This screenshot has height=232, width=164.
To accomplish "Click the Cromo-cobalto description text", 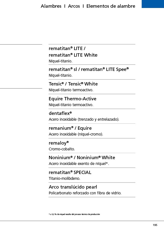I will (x=62, y=149).
